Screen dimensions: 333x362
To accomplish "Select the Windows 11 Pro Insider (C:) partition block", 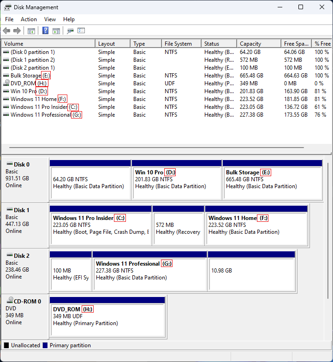I will coord(101,226).
